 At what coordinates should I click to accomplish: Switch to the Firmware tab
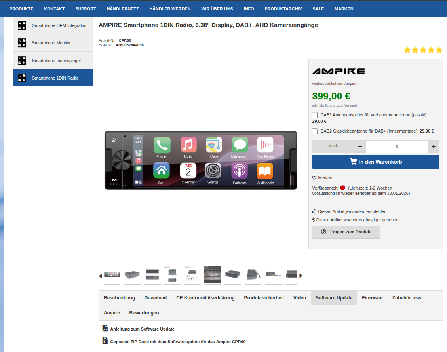click(372, 298)
